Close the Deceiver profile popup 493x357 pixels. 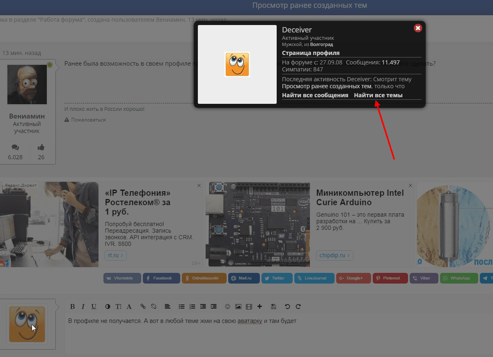417,28
